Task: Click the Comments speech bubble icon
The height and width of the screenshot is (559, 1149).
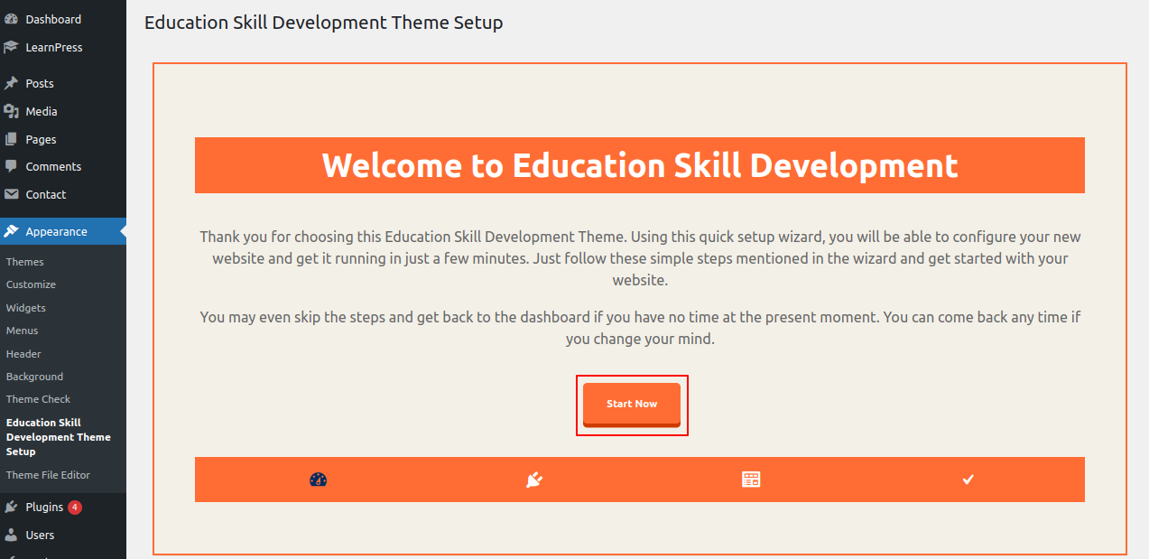Action: 11,166
